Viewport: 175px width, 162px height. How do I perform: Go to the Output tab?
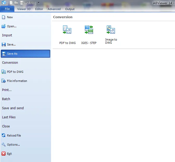click(70, 9)
